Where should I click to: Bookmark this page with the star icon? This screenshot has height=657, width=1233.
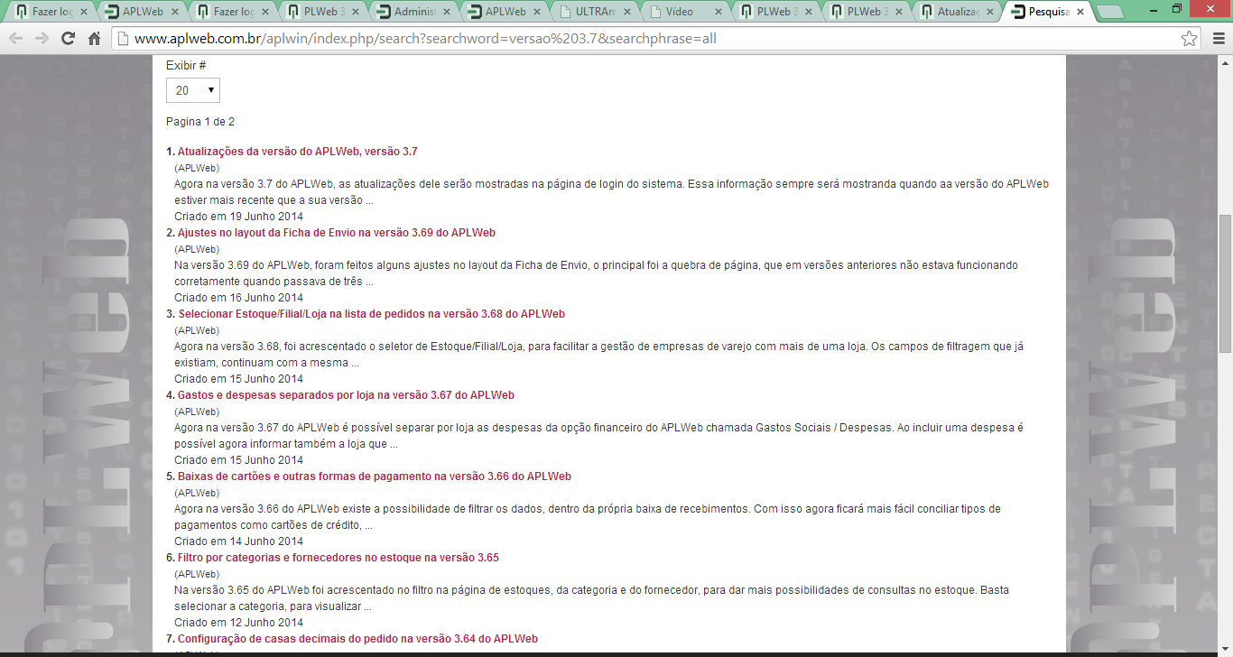click(1190, 39)
